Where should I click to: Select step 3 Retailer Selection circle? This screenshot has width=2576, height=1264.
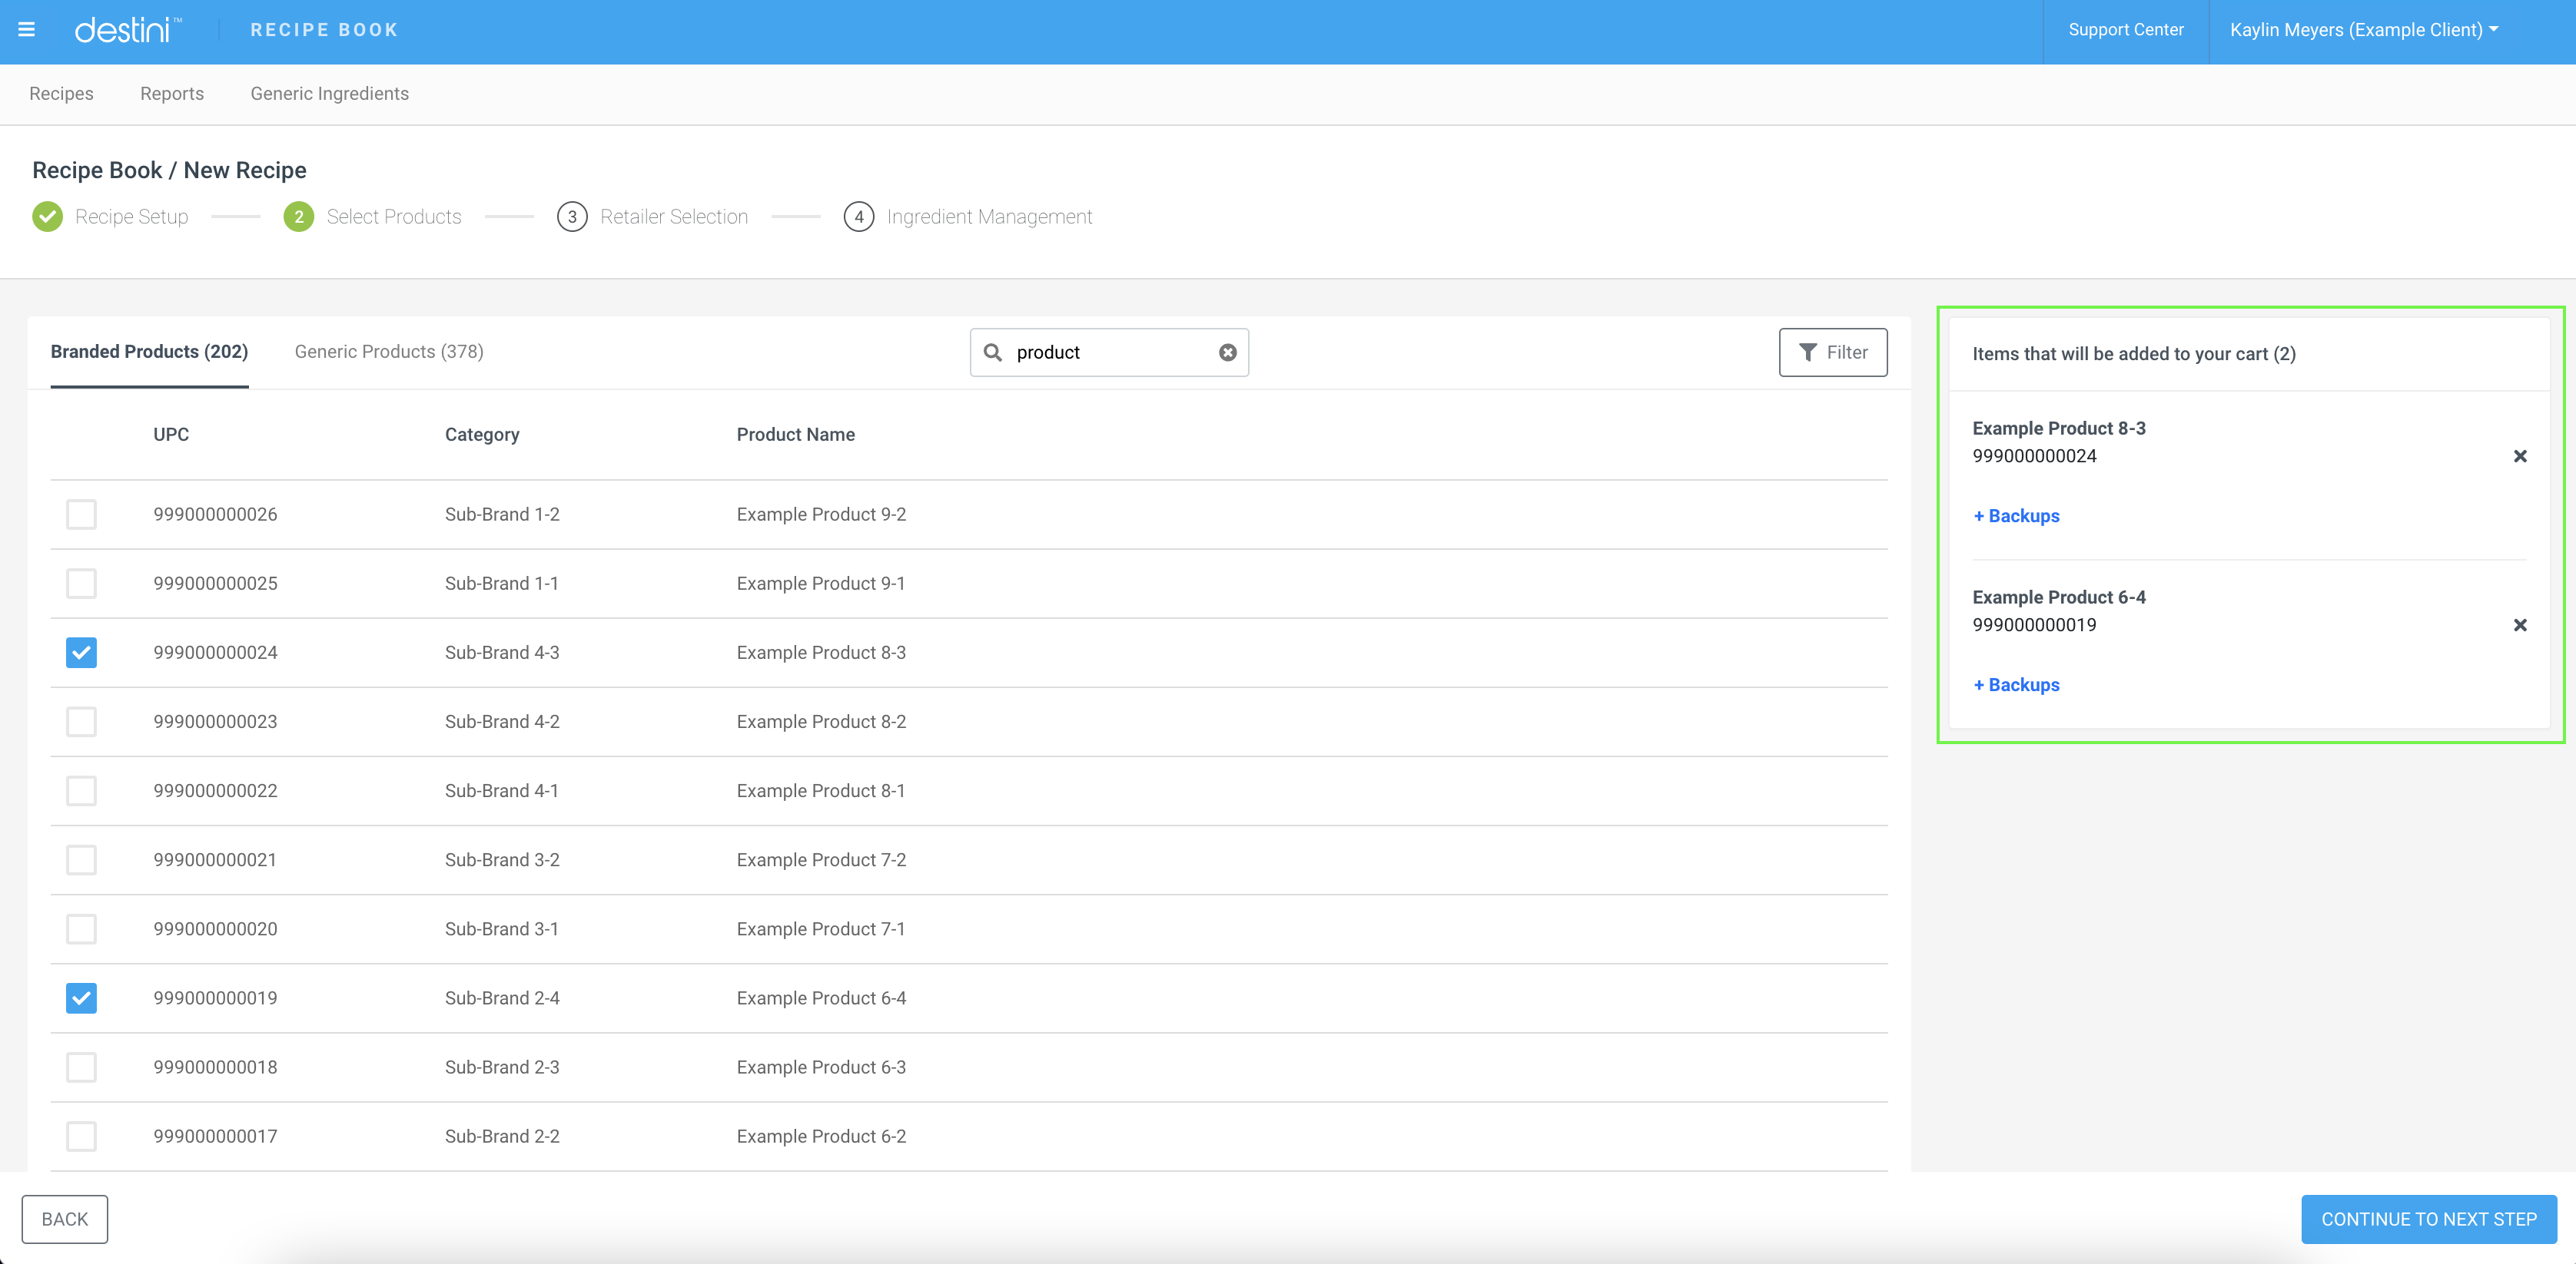572,217
